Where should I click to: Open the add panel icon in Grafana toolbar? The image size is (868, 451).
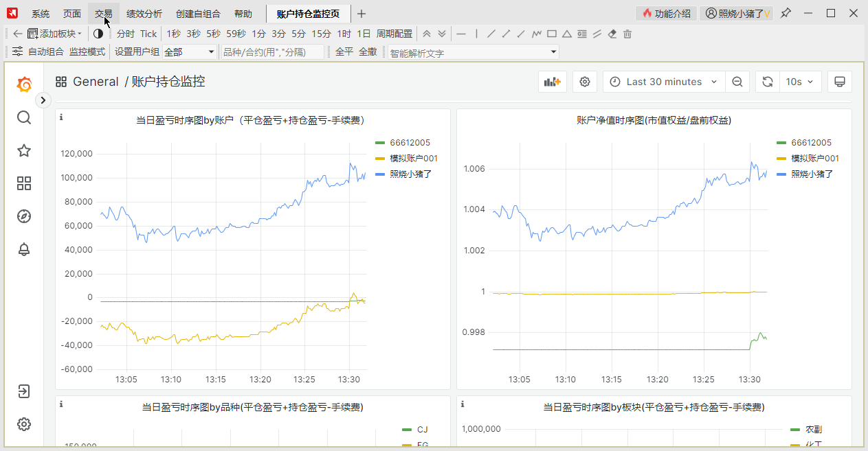552,81
